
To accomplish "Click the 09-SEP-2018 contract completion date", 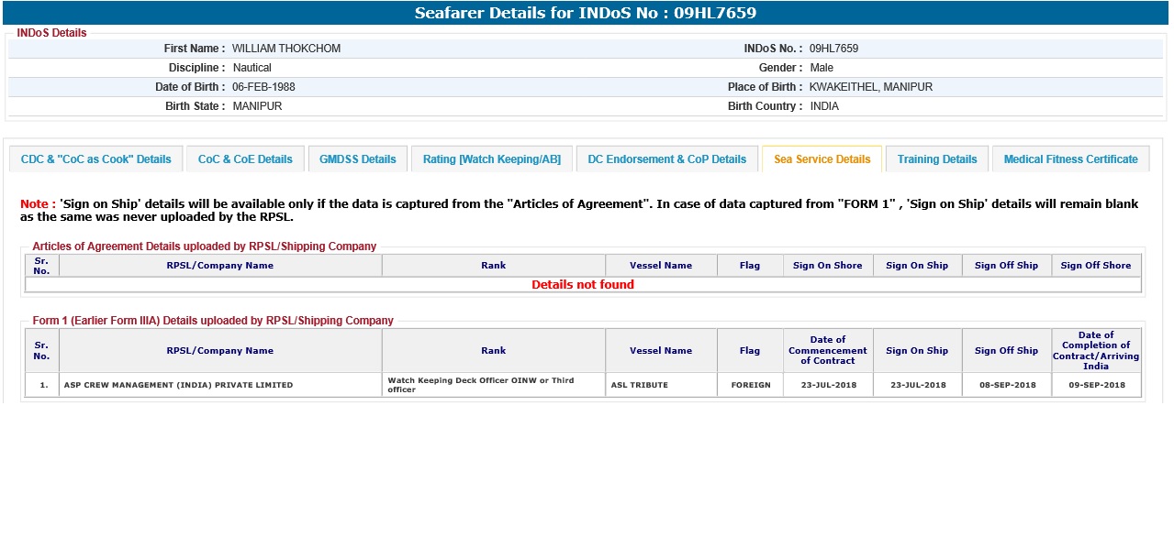I will 1096,385.
